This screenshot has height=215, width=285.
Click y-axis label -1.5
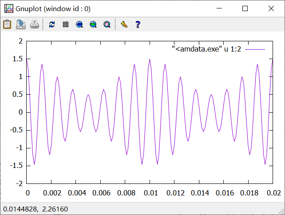16,166
